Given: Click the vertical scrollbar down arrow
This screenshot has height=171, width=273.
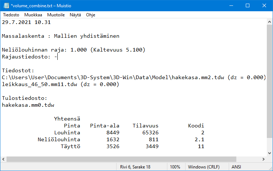Looking at the screenshot, I should [x=269, y=153].
